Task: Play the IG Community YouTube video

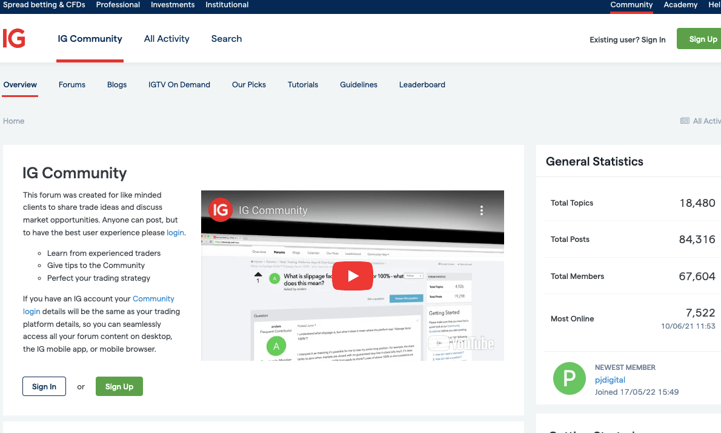Action: click(352, 276)
